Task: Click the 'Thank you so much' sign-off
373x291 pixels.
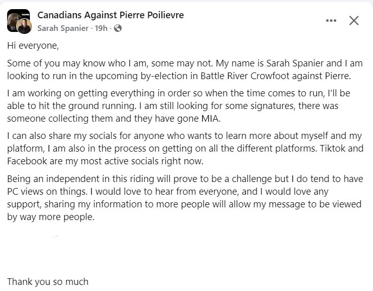Action: coord(48,282)
